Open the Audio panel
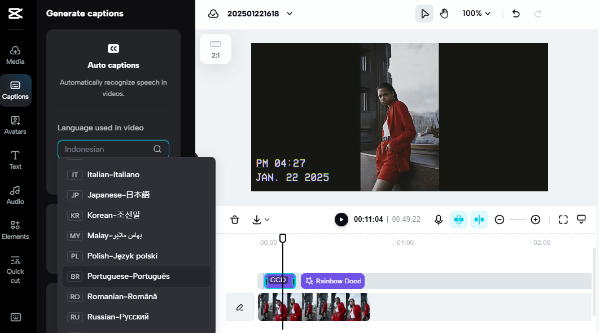This screenshot has height=333, width=600. coord(15,195)
